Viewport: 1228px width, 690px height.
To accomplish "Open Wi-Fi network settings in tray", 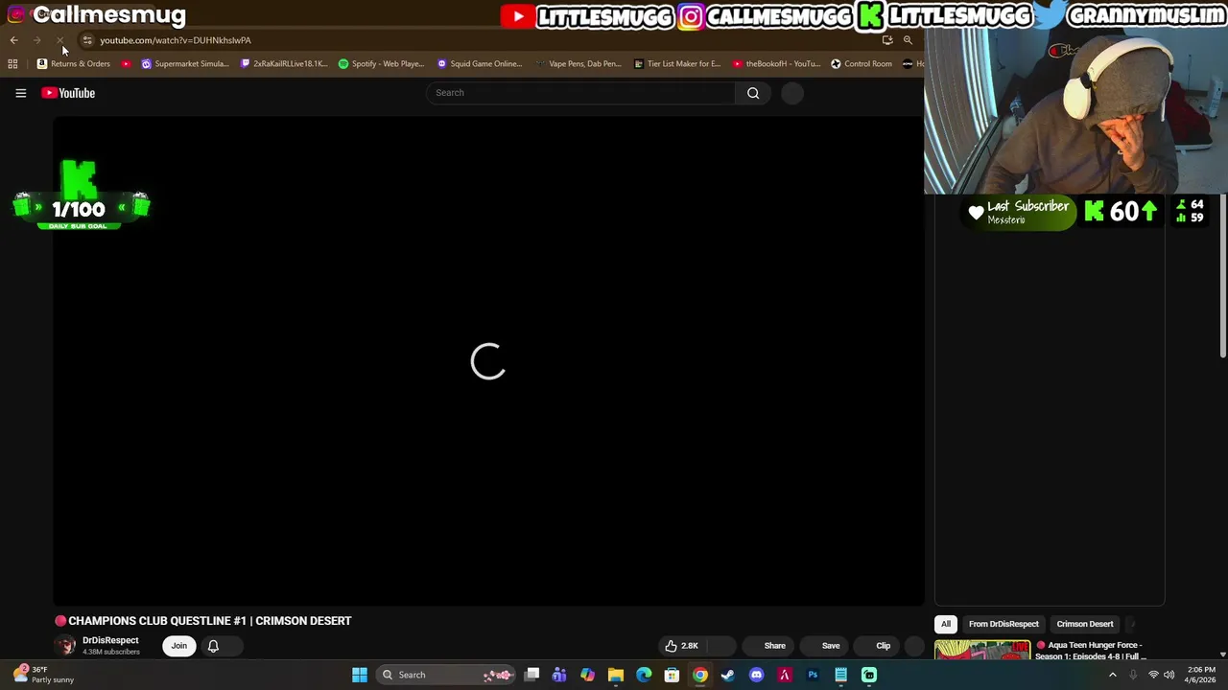I will pos(1153,675).
